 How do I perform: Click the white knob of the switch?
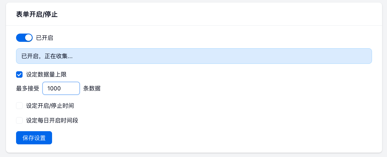28,38
